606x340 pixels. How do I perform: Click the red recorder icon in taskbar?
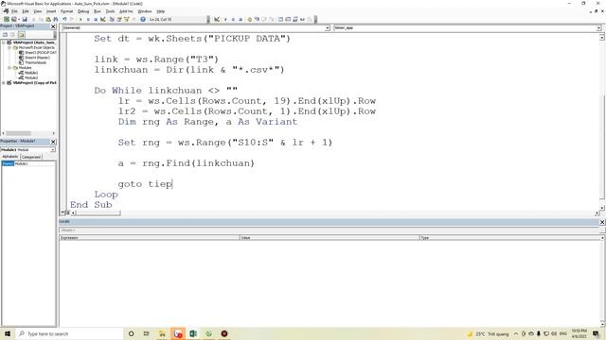[x=224, y=333]
